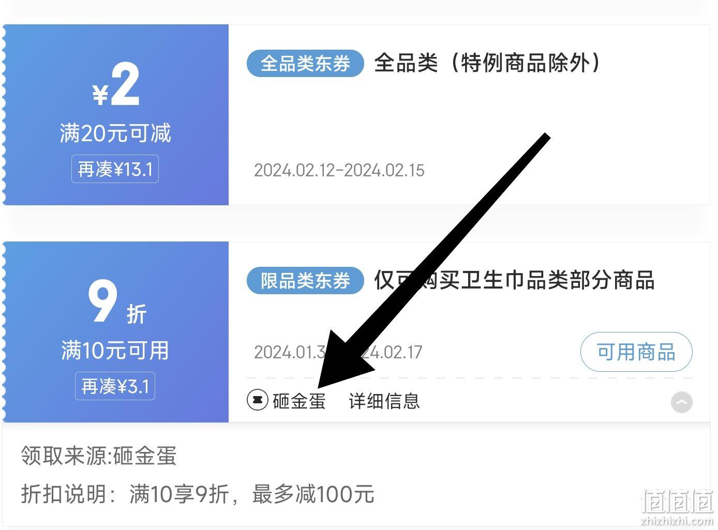
Task: Click 满20元可减 condition text
Action: [115, 133]
